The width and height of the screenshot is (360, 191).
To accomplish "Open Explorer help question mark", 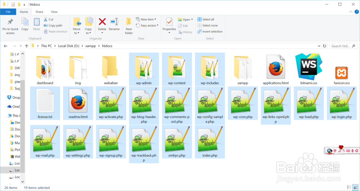I will [356, 12].
